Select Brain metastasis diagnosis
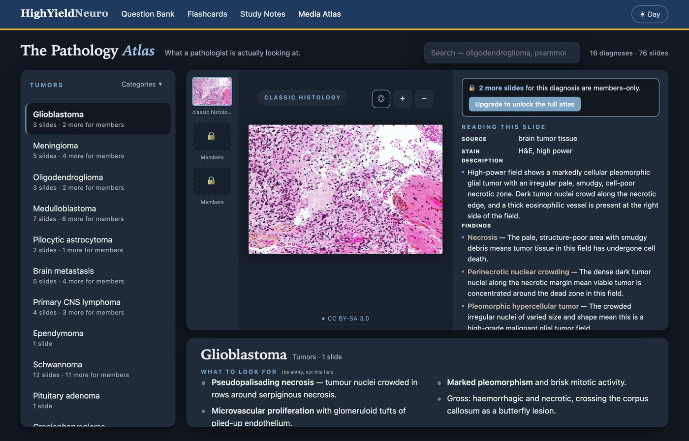 click(98, 276)
